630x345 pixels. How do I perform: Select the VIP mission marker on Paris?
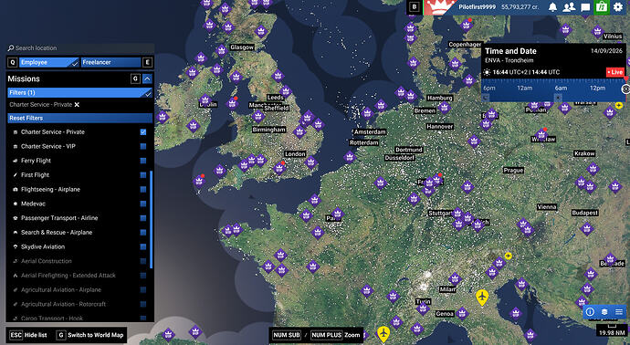pyautogui.click(x=337, y=214)
